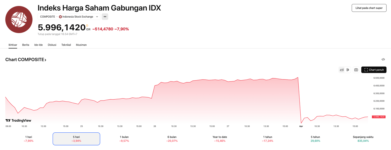Click the 6.100,0000 axis label
Viewport: 391px width, 150px height.
[379, 109]
